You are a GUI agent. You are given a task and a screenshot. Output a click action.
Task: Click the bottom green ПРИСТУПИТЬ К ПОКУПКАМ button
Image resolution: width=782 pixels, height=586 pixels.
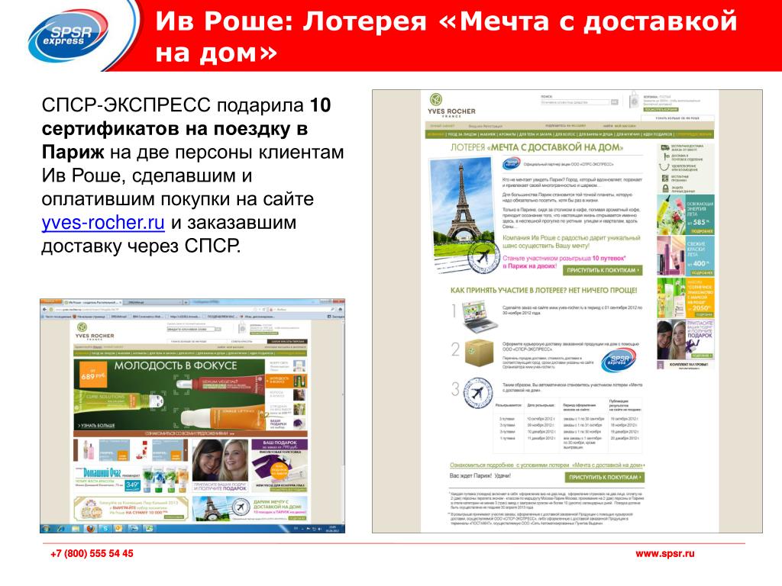(603, 478)
